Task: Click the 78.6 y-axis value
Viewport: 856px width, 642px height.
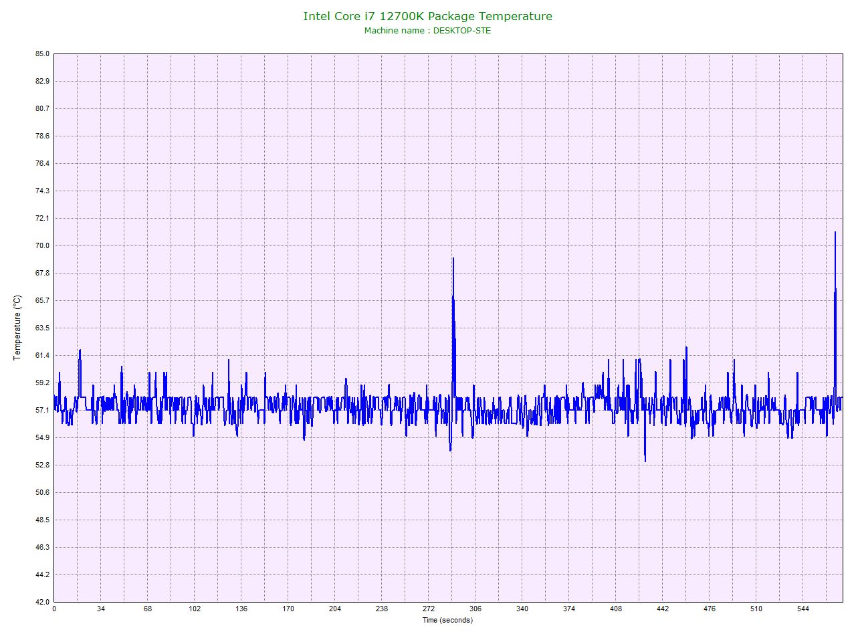Action: click(43, 136)
